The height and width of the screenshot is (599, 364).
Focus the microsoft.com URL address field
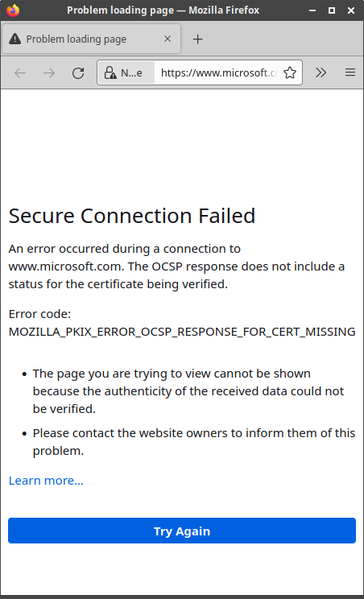[x=218, y=72]
